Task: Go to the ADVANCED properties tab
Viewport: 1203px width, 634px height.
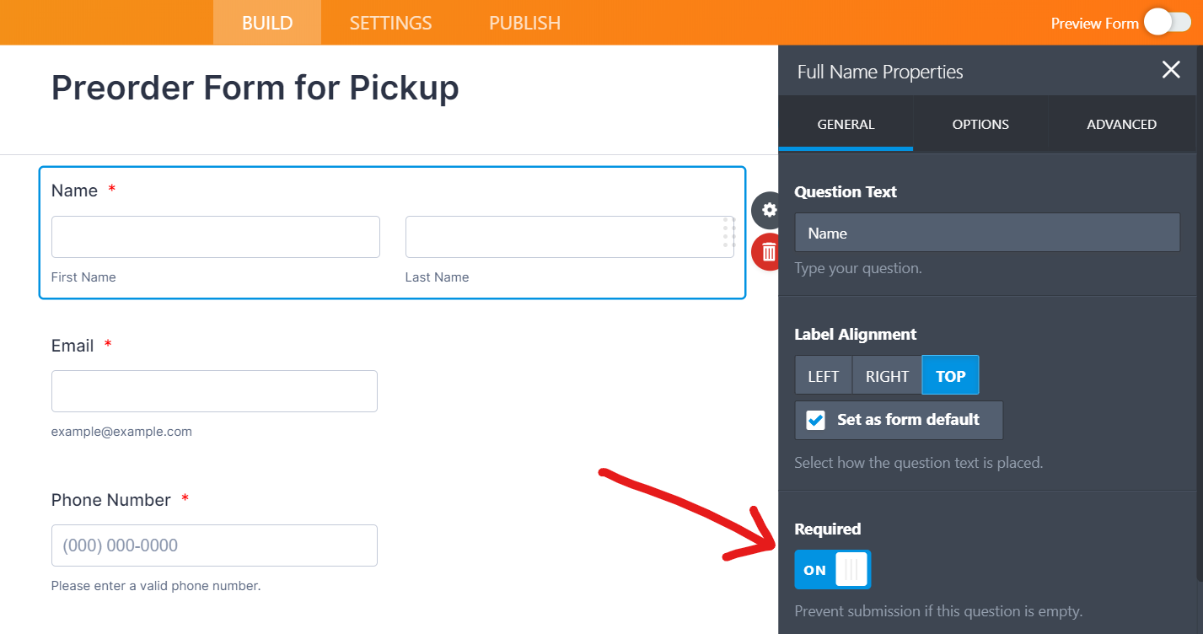Action: point(1121,124)
